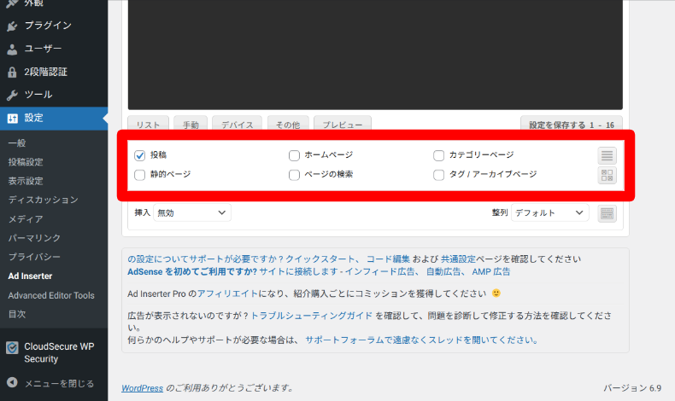Click the バージョン 6.9 footer text
Image resolution: width=675 pixels, height=401 pixels.
point(632,388)
